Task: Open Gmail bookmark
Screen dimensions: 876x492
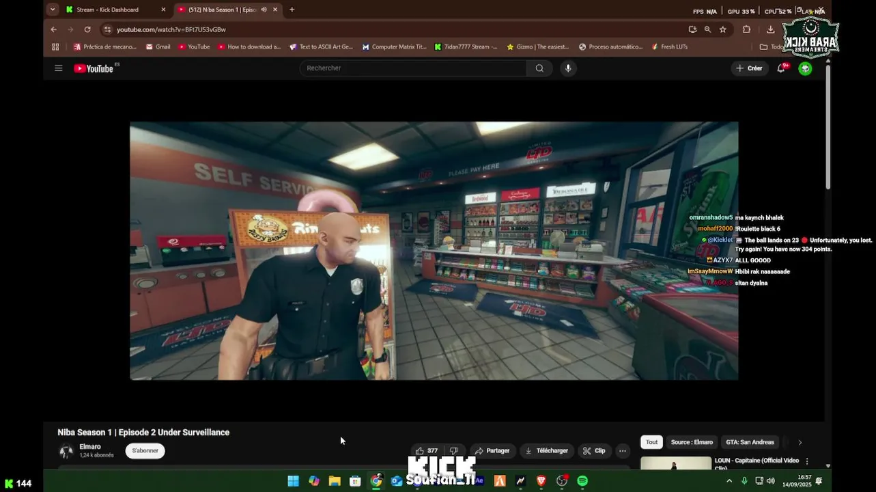Action: pos(158,47)
